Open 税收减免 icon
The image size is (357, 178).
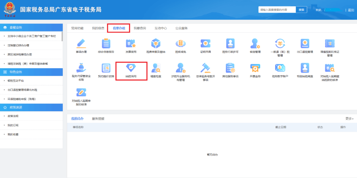pos(181,43)
